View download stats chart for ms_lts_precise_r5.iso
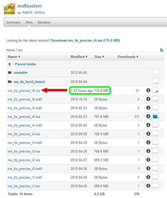The image size is (167, 198). click(155, 116)
